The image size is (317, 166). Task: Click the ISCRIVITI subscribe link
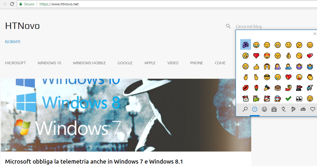(x=13, y=42)
